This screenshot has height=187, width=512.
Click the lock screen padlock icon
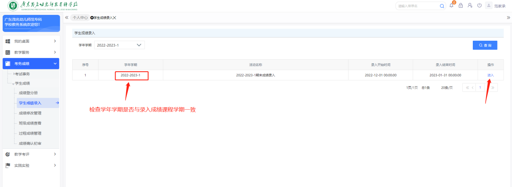pos(461,6)
